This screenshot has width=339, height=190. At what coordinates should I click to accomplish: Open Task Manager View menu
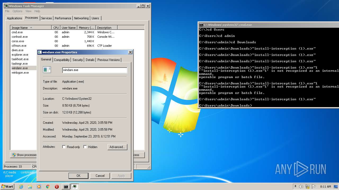point(28,11)
